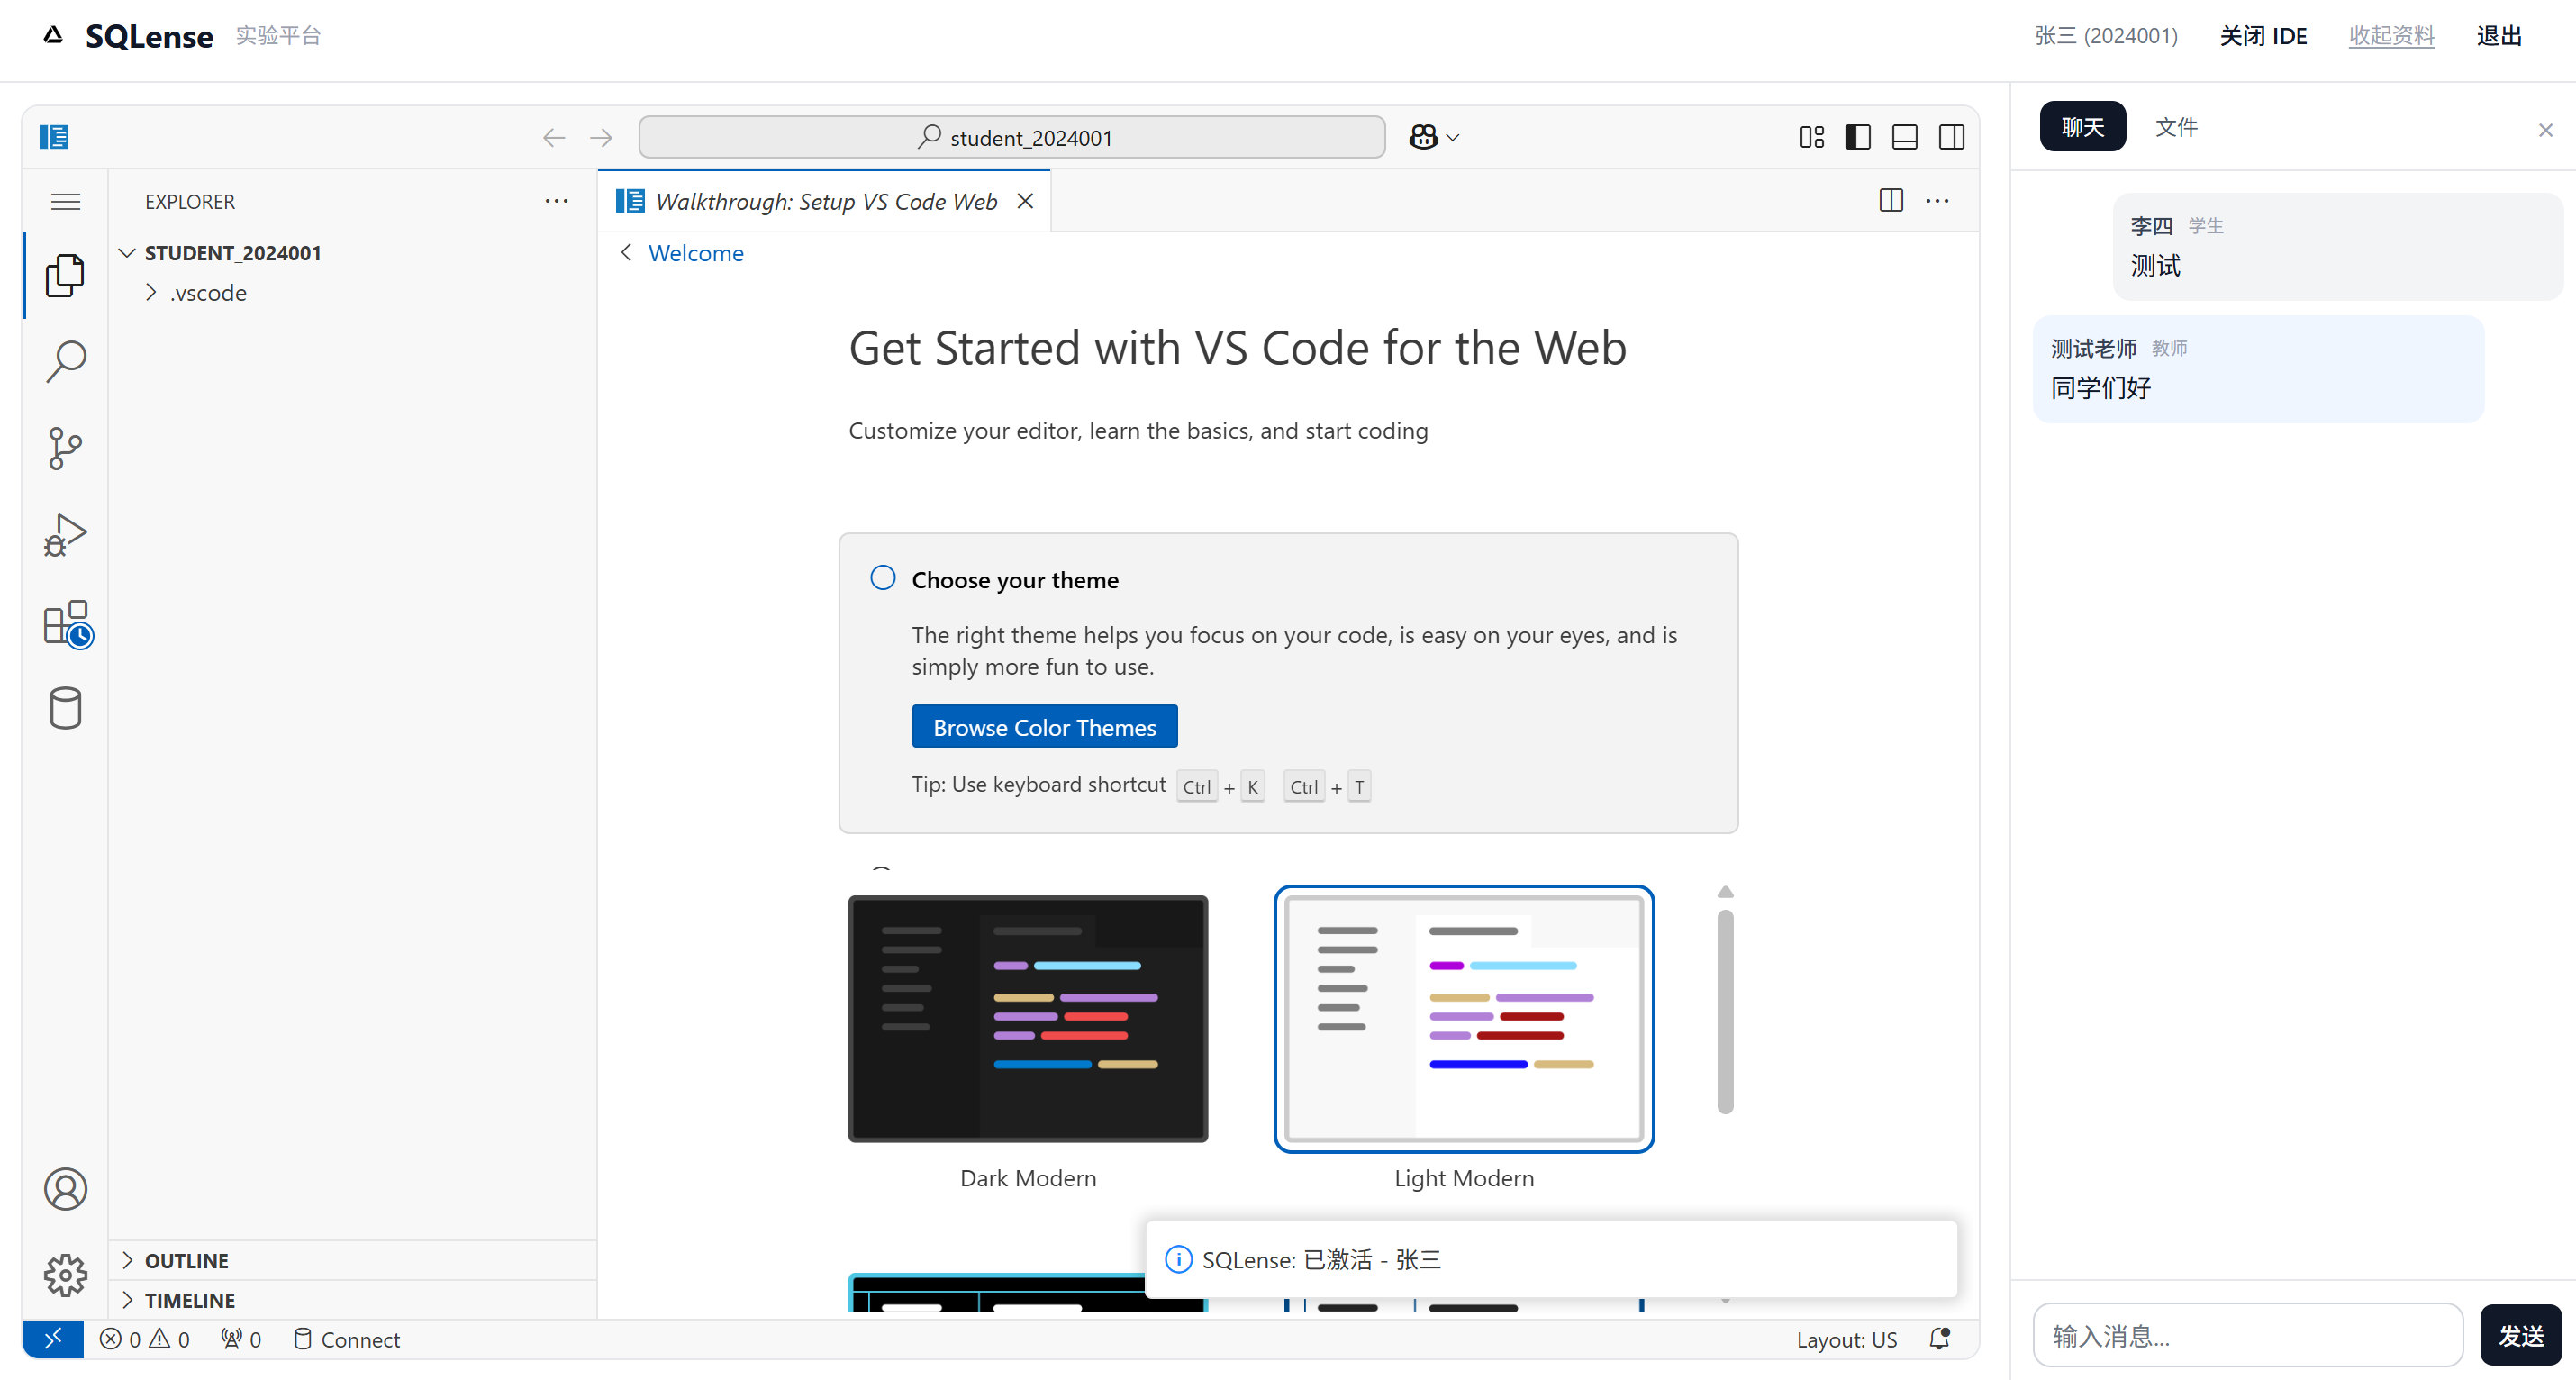Open the Accounts menu icon
2576x1380 pixels.
tap(65, 1189)
